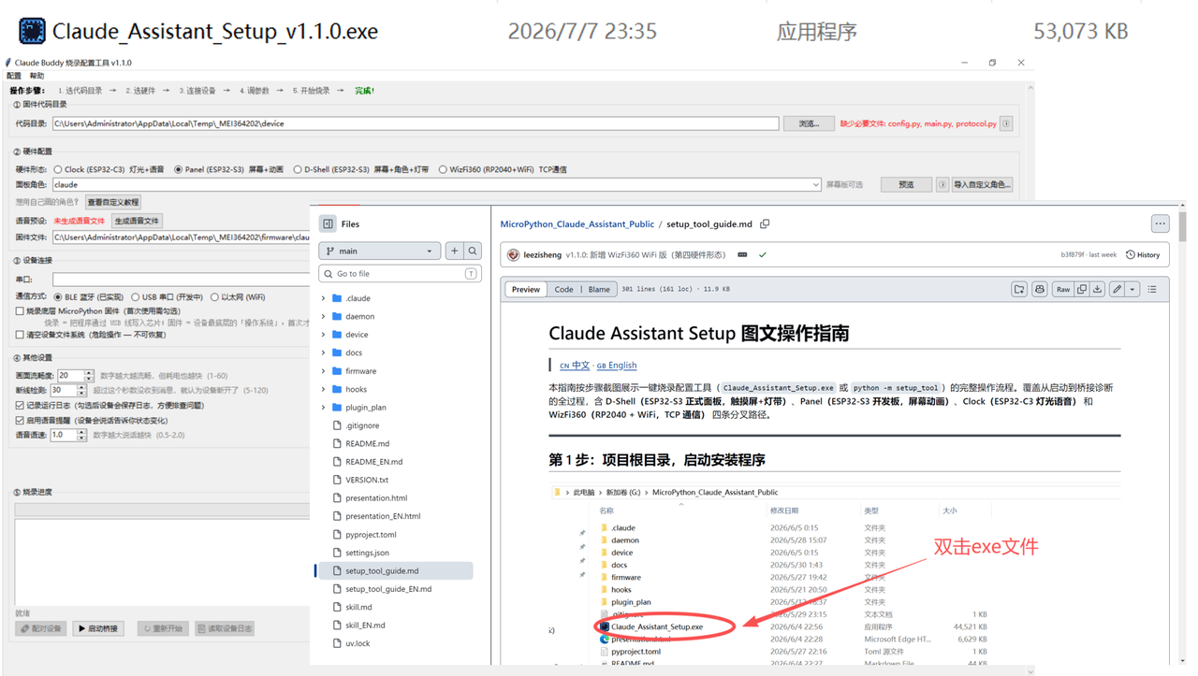Image resolution: width=1198 pixels, height=676 pixels.
Task: Click the add file plus icon
Action: 454,252
